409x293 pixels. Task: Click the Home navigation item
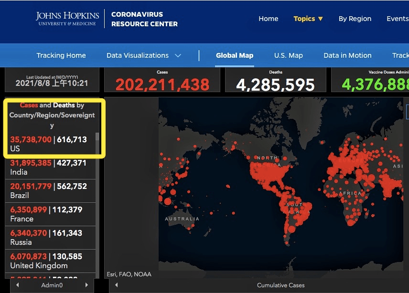click(268, 19)
